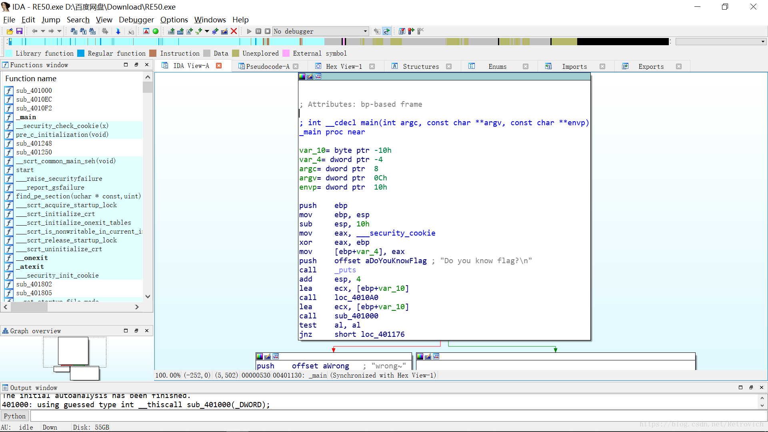Click the green 's' plus toolbar icon
Viewport: 768px width, 432px height.
(199, 31)
